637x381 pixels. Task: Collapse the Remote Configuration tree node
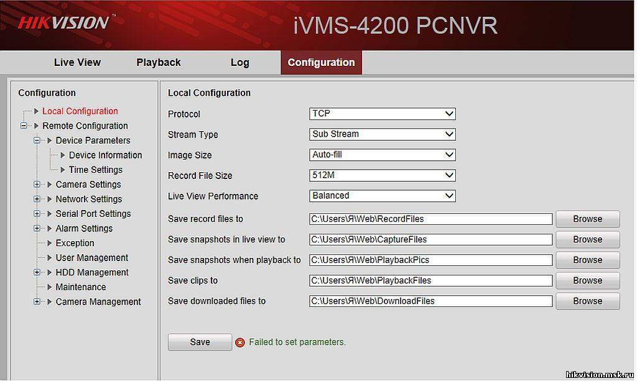24,126
